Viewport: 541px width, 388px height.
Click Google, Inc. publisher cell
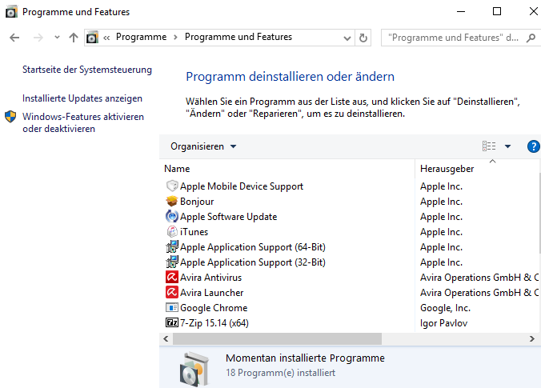445,308
